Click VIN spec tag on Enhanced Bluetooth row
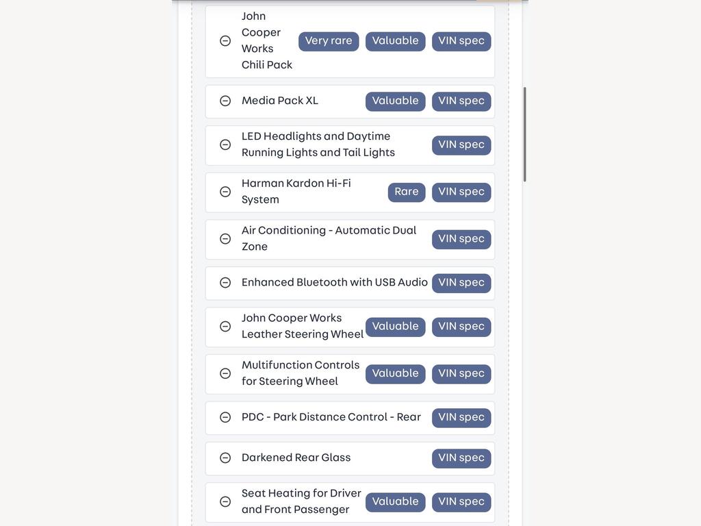Screen dimensions: 701x526 461,283
